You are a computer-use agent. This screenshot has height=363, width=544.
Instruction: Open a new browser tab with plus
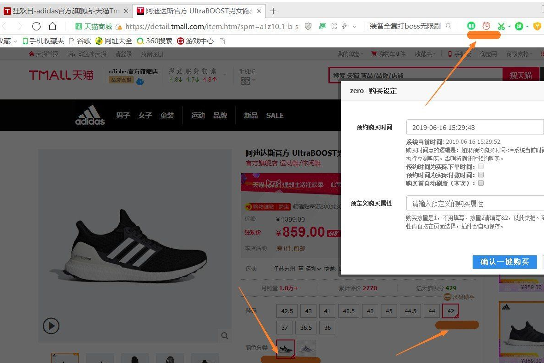click(x=274, y=11)
